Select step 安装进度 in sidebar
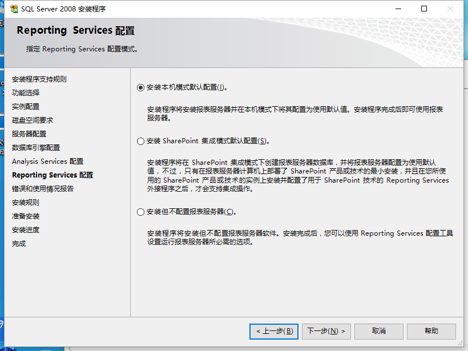Screen dimensions: 468x351 pos(26,230)
